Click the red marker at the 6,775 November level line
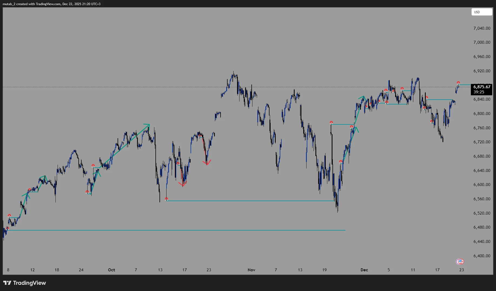Viewport: 496px width, 291px height. coord(331,123)
